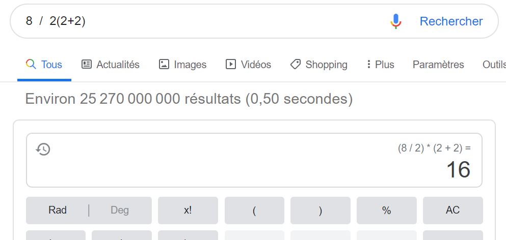The height and width of the screenshot is (240, 506).
Task: Click inside the search query field
Action: [x=204, y=21]
